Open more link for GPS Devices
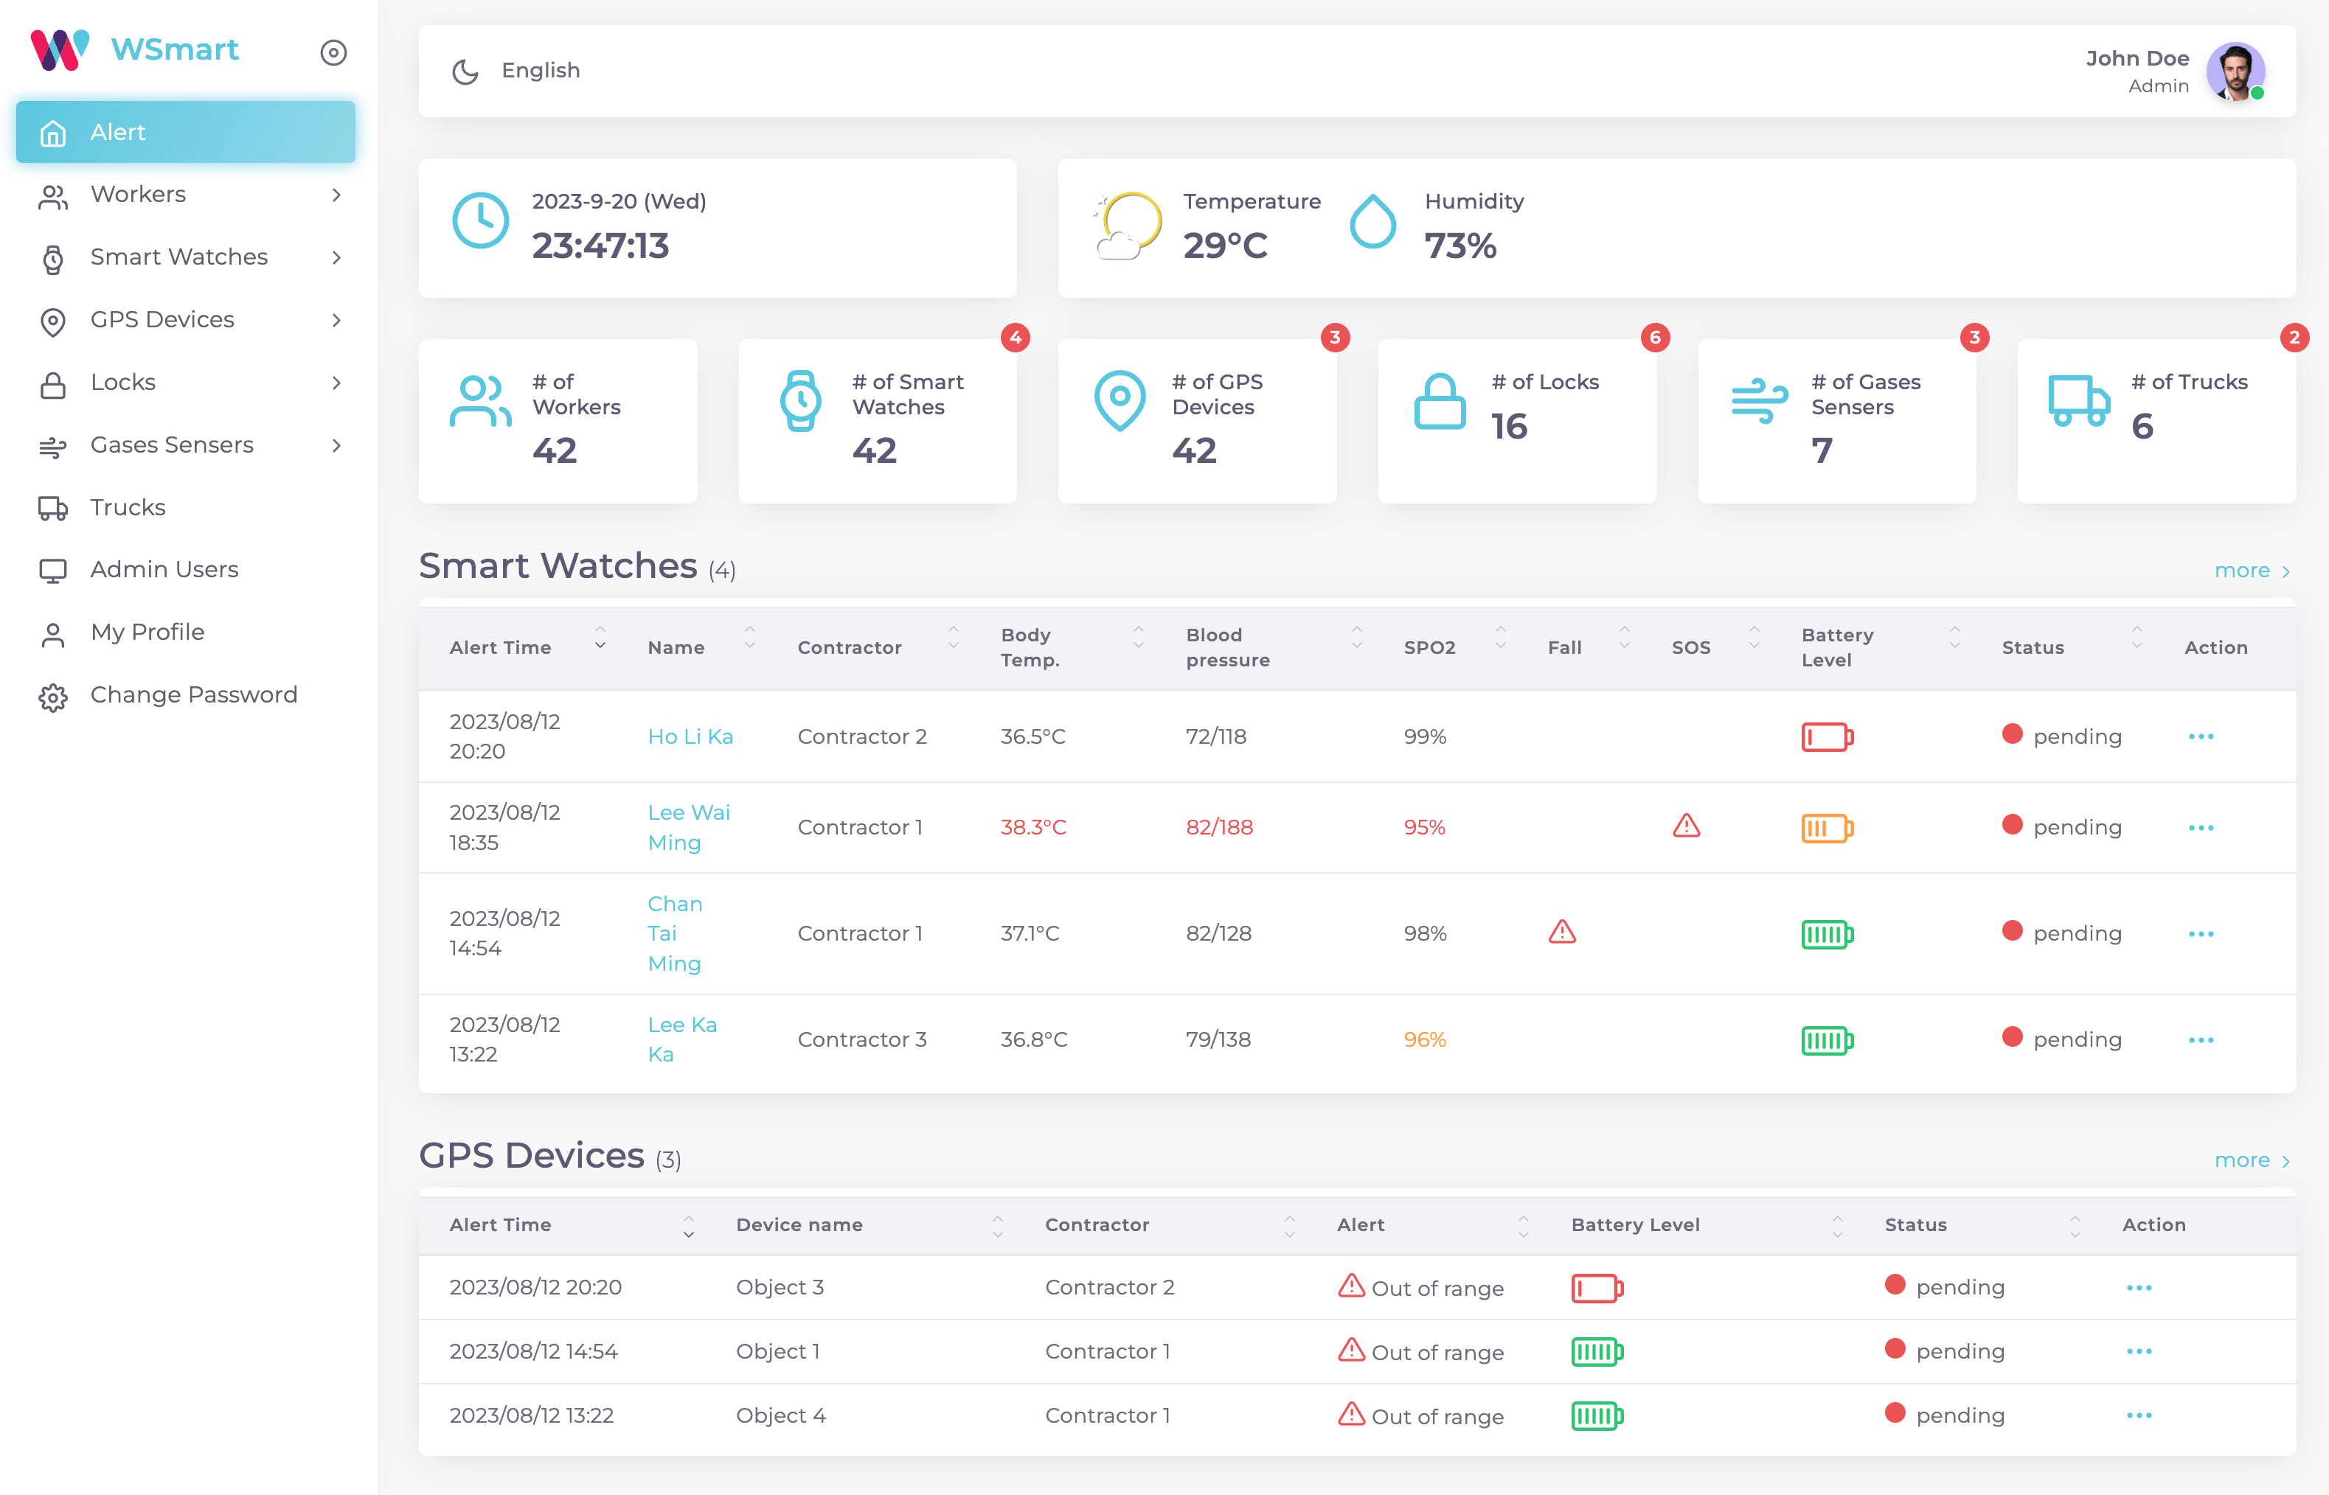 [2253, 1161]
